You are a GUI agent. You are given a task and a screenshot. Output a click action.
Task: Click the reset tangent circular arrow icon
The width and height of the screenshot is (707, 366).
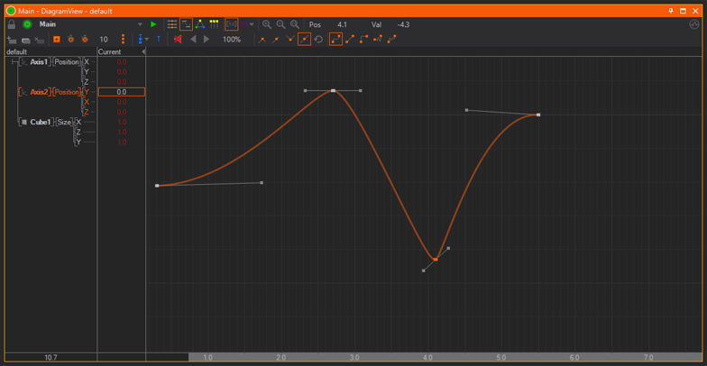tap(318, 40)
